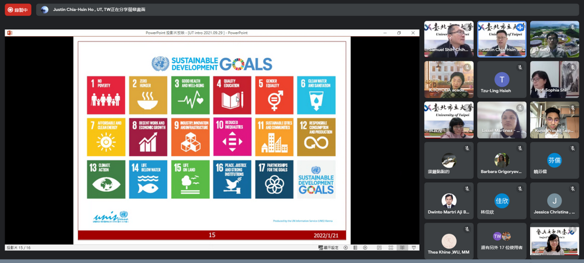584x263 pixels.
Task: Click Thea Khine's round avatar
Action: coord(449,241)
